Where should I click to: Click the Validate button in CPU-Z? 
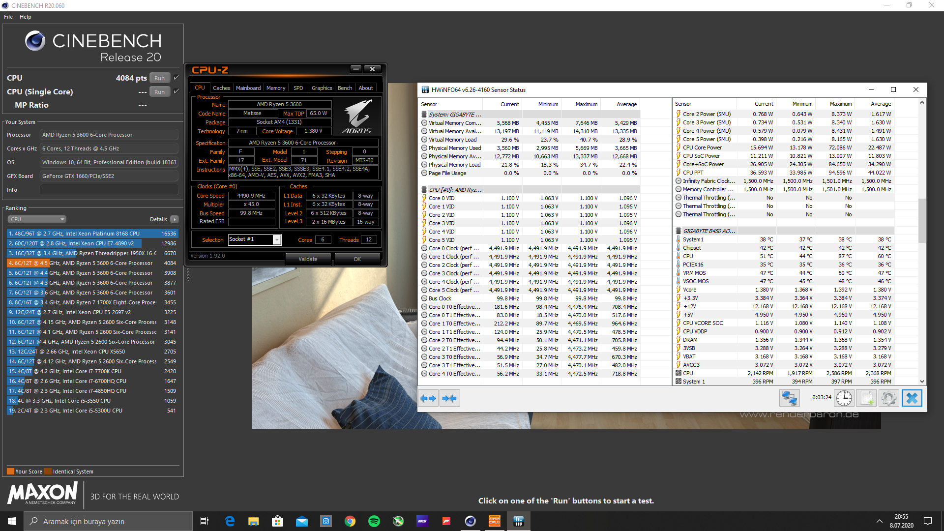[x=308, y=259]
